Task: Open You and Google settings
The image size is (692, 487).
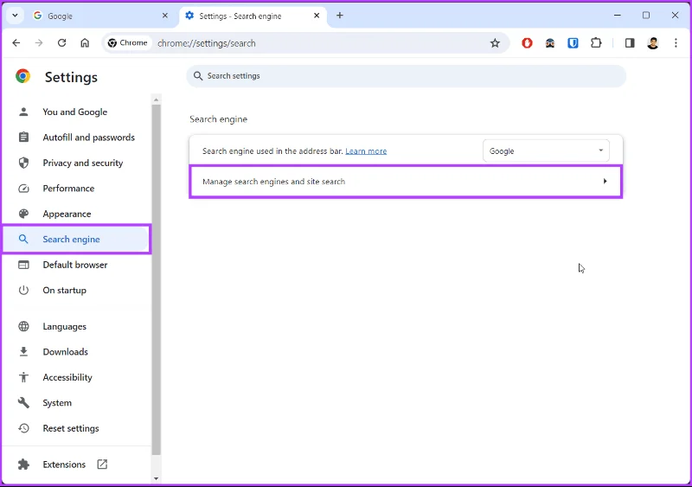Action: click(x=75, y=112)
